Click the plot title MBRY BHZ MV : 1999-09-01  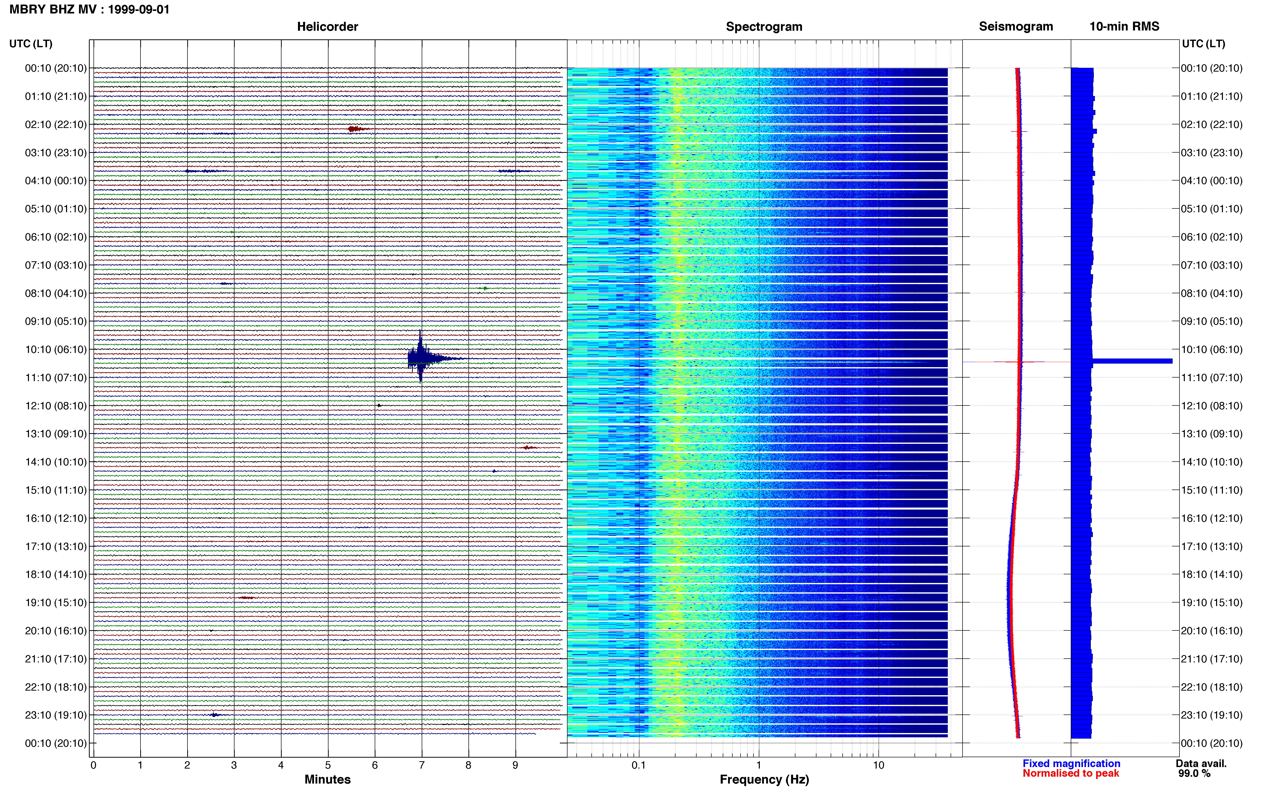coord(90,9)
